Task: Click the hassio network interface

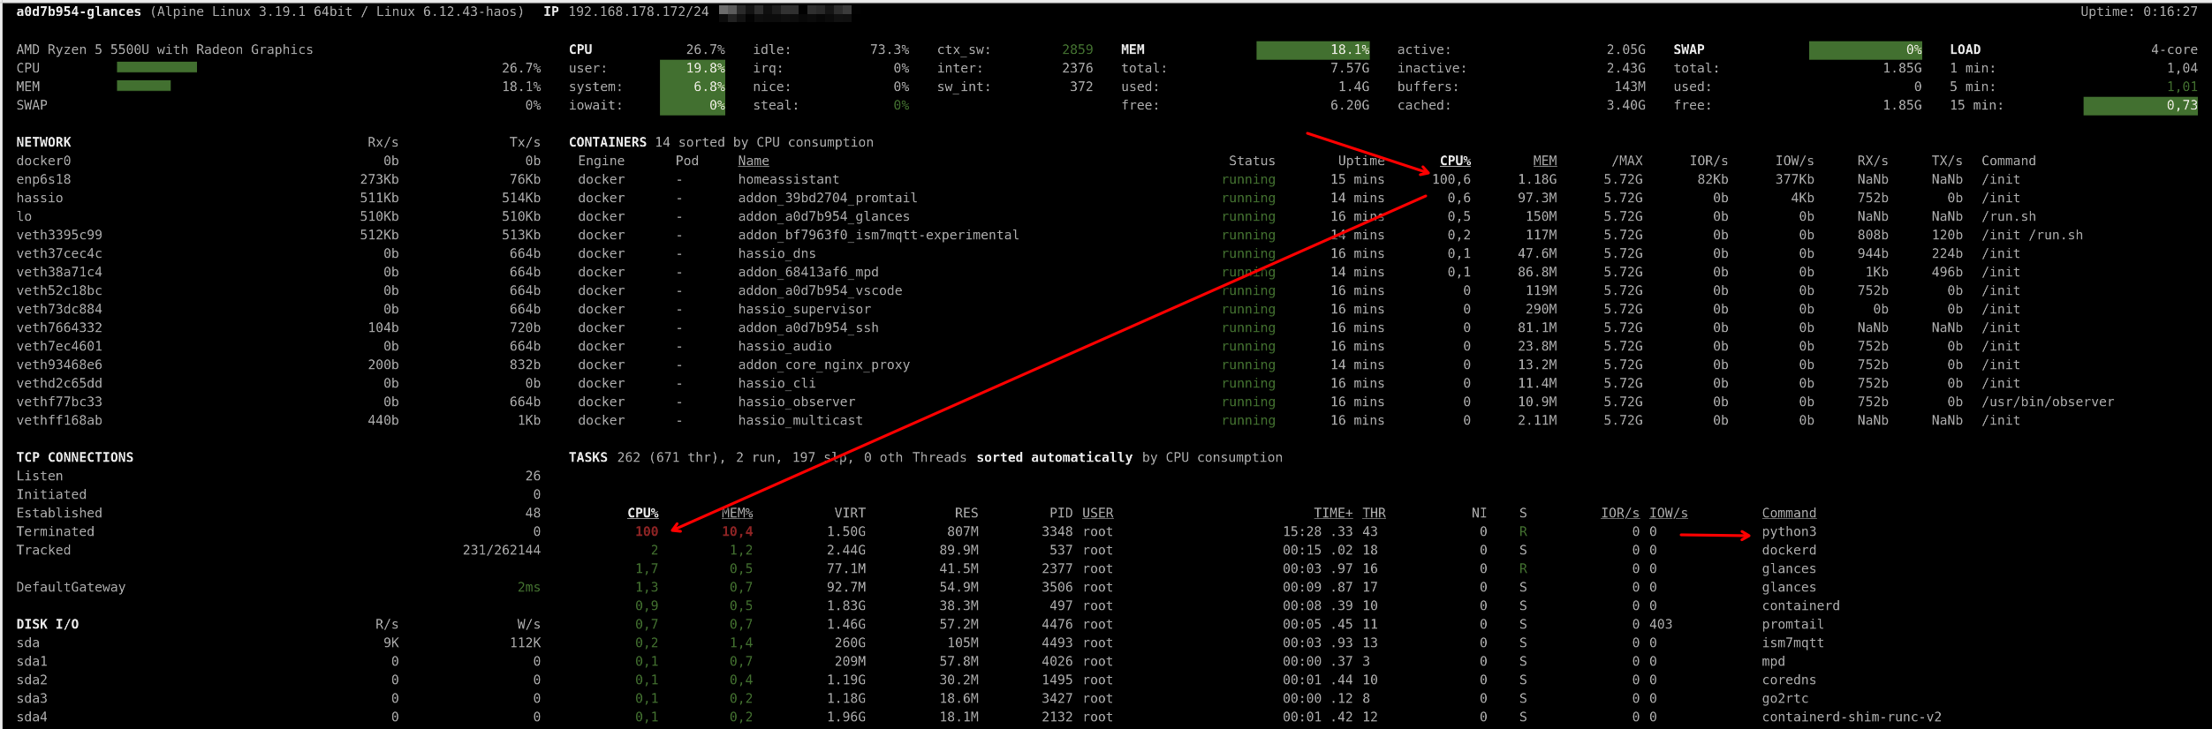Action: 40,198
